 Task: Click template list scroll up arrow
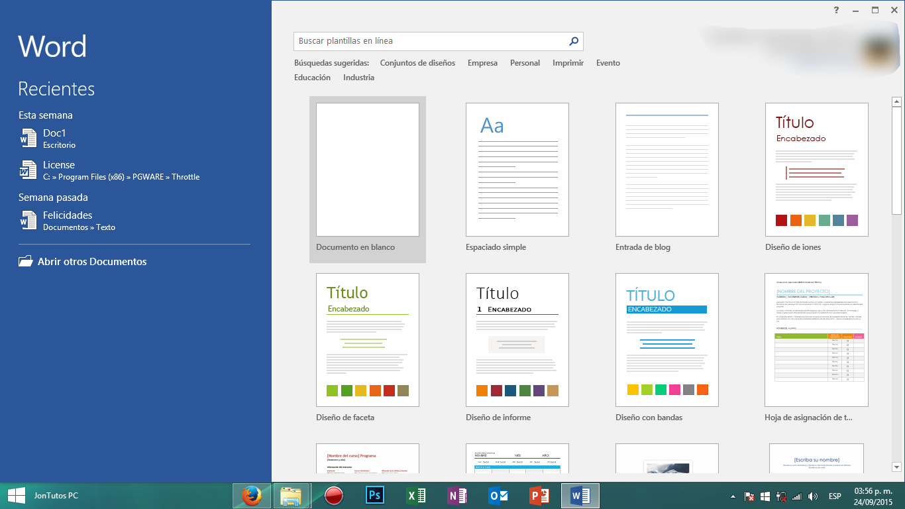(x=897, y=102)
